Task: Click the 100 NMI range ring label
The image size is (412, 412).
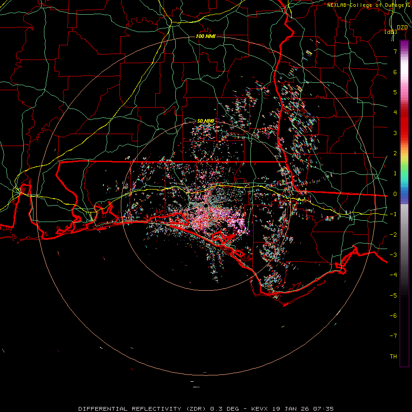Action: [x=206, y=36]
